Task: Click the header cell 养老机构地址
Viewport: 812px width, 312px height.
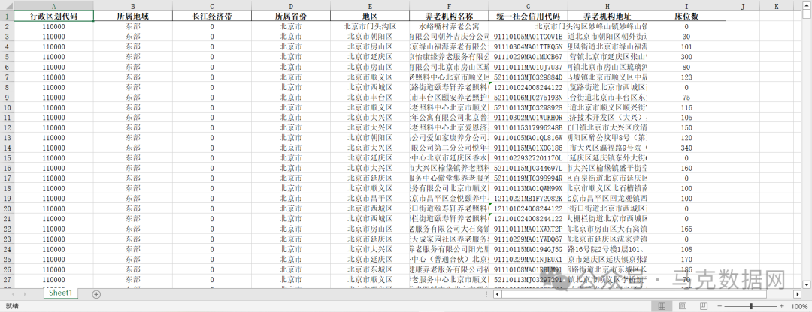Action: point(607,16)
